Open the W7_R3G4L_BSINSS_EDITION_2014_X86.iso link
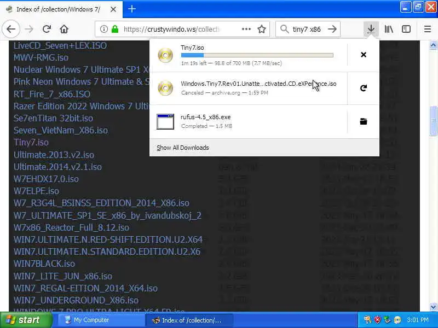The height and width of the screenshot is (328, 438). pos(101,203)
